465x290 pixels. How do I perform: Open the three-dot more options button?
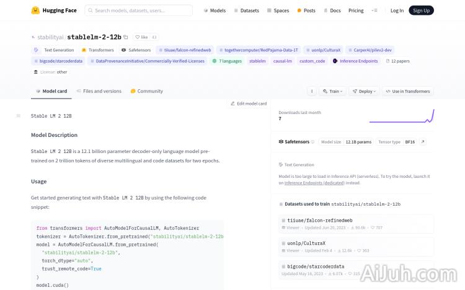tap(312, 91)
